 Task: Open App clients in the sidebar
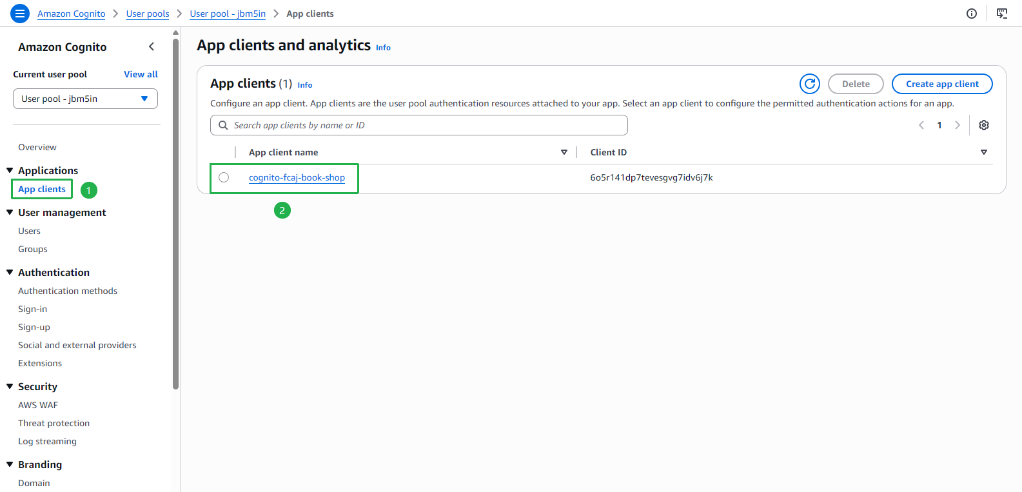(42, 189)
